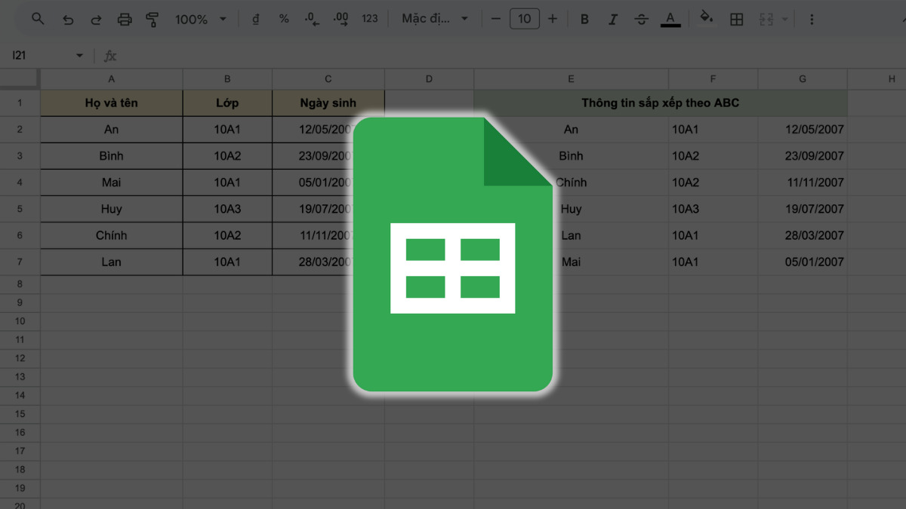Viewport: 906px width, 509px height.
Task: Open the name box dropdown
Action: pos(79,55)
